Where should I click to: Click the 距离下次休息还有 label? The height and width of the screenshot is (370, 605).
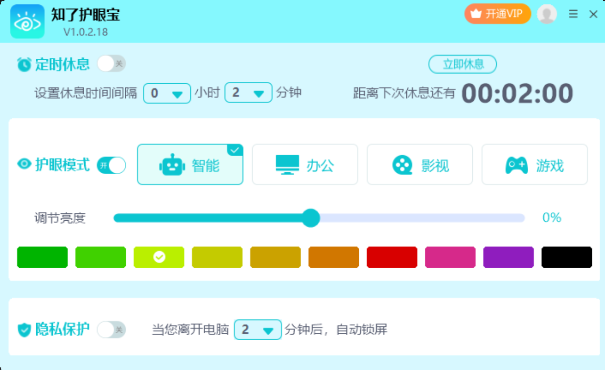coord(404,93)
